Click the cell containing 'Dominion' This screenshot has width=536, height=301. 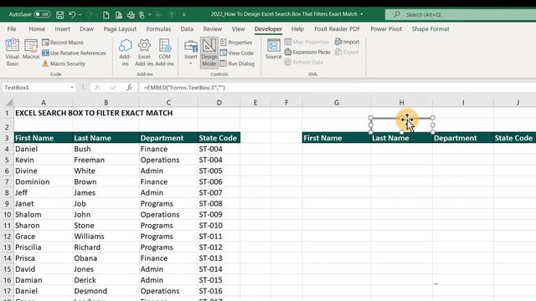pyautogui.click(x=44, y=181)
